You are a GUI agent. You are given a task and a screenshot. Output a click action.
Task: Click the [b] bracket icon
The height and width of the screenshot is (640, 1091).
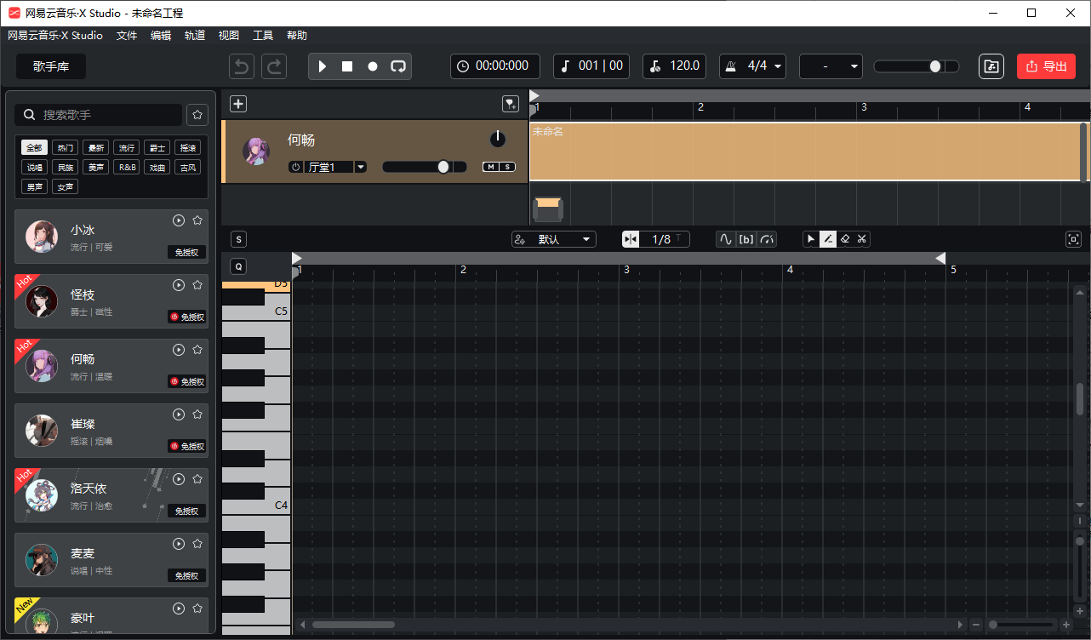click(x=746, y=239)
